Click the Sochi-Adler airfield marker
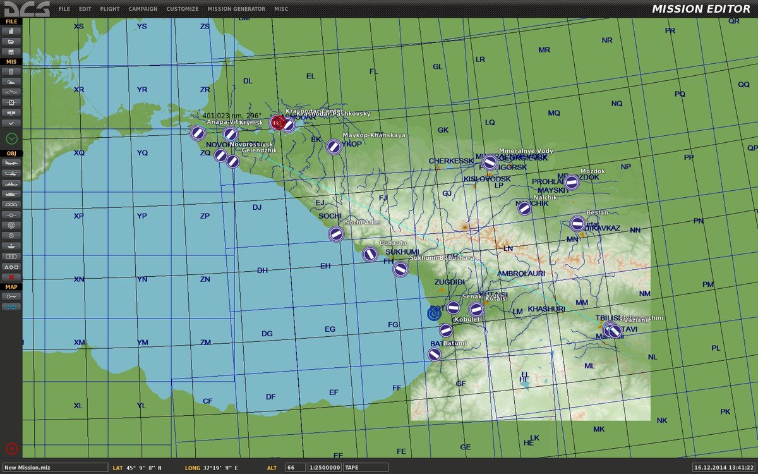Viewport: 758px width, 474px height. 336,234
